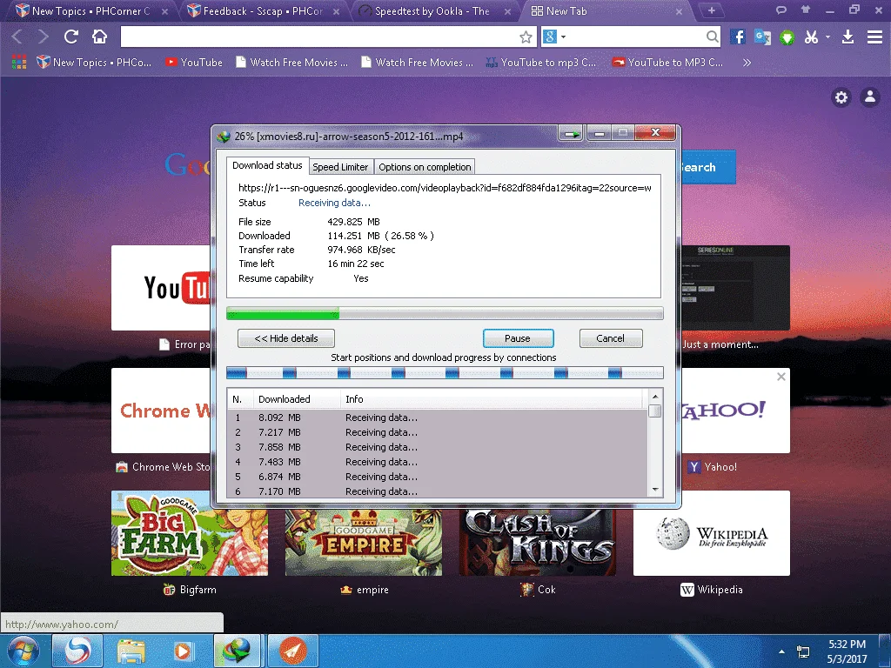The height and width of the screenshot is (668, 891).
Task: Click the search magnifier icon
Action: point(712,37)
